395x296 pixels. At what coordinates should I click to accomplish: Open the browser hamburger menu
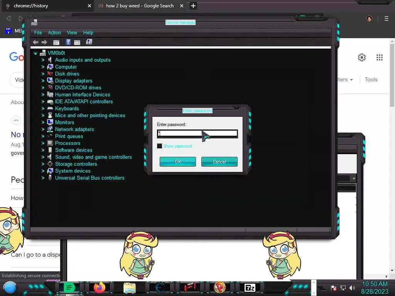tap(387, 18)
